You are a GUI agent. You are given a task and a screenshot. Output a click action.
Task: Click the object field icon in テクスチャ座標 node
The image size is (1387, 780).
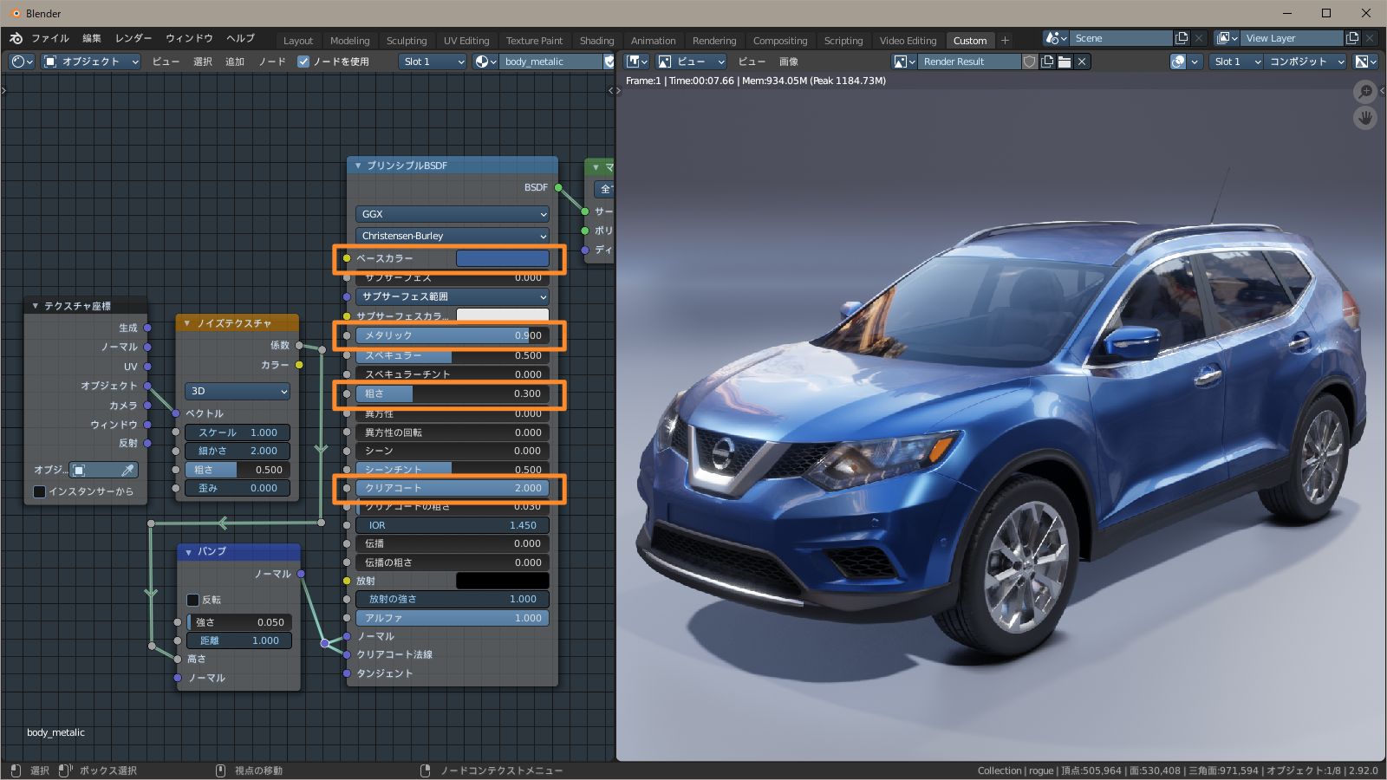(79, 470)
